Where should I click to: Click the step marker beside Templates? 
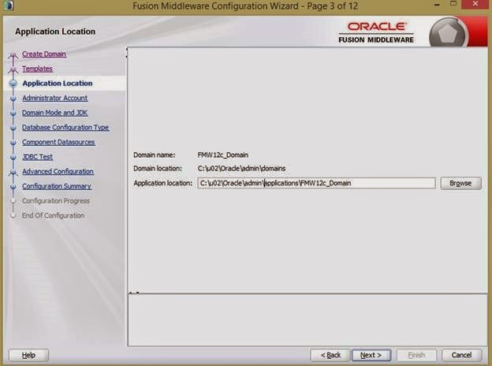pyautogui.click(x=13, y=70)
